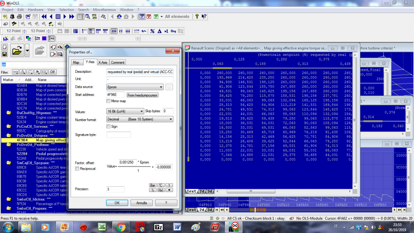Click the Off filter toggle button

click(x=52, y=72)
